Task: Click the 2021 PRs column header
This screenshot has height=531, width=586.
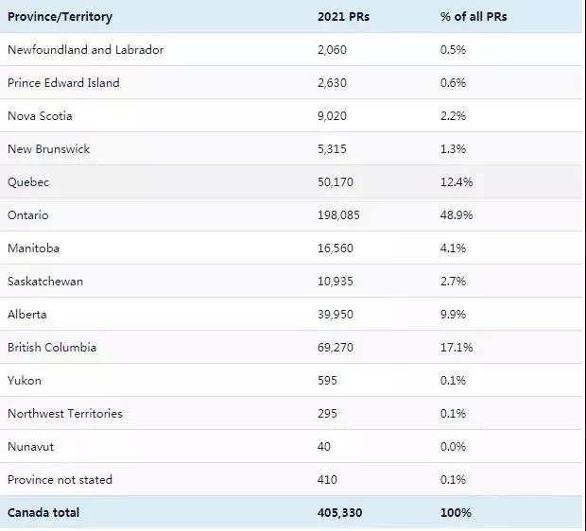Action: (343, 17)
